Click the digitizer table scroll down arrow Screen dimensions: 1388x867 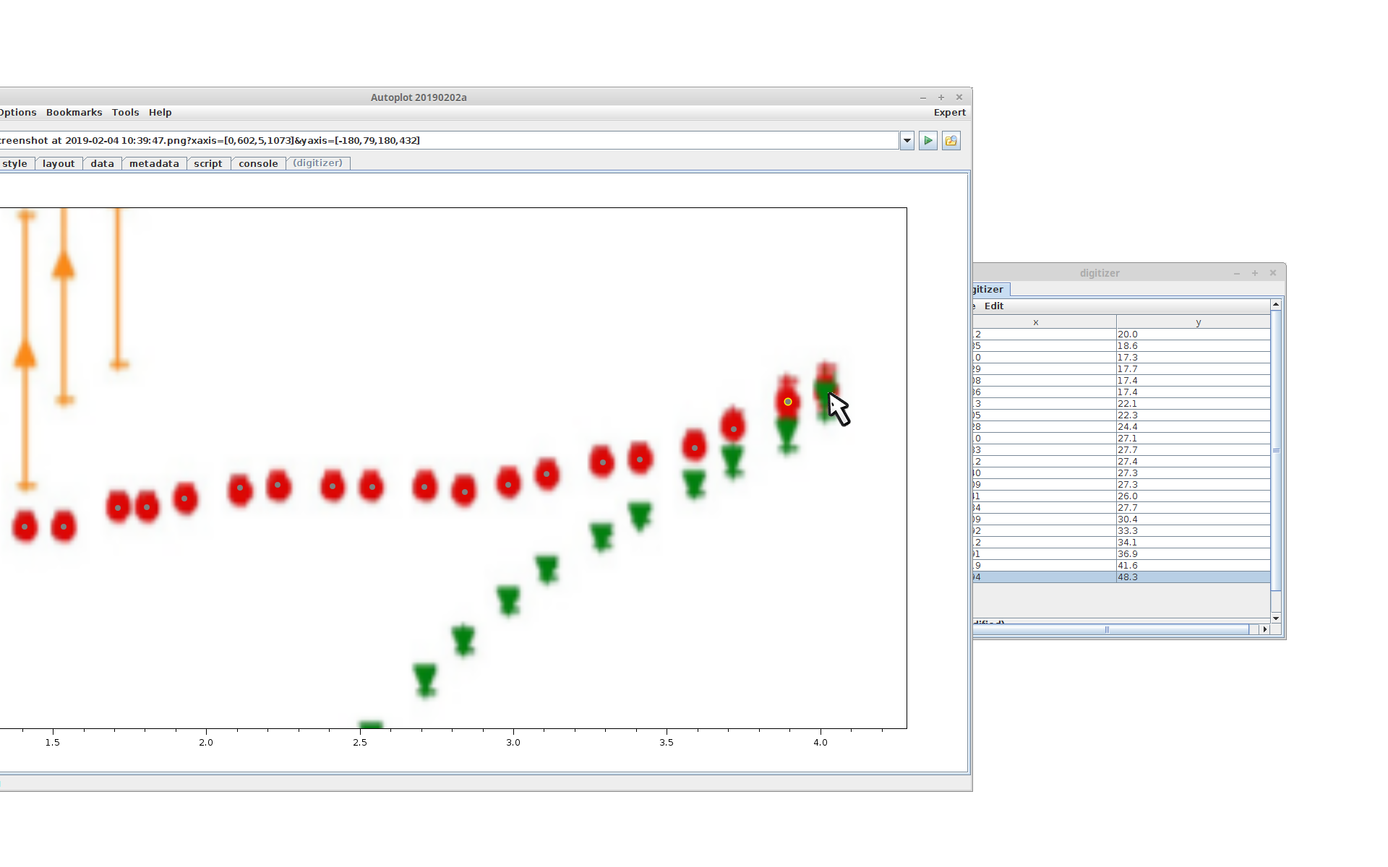tap(1276, 618)
